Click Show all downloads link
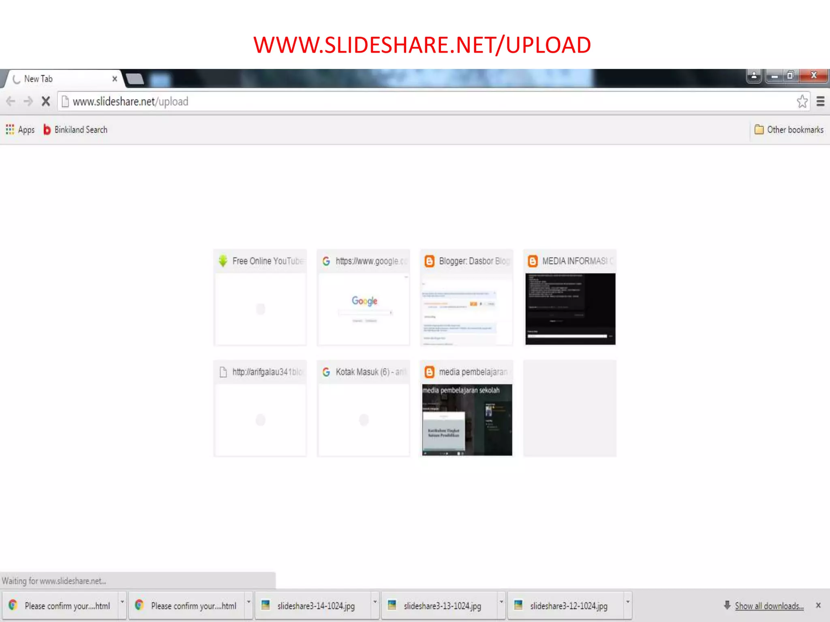This screenshot has height=622, width=830. 769,606
